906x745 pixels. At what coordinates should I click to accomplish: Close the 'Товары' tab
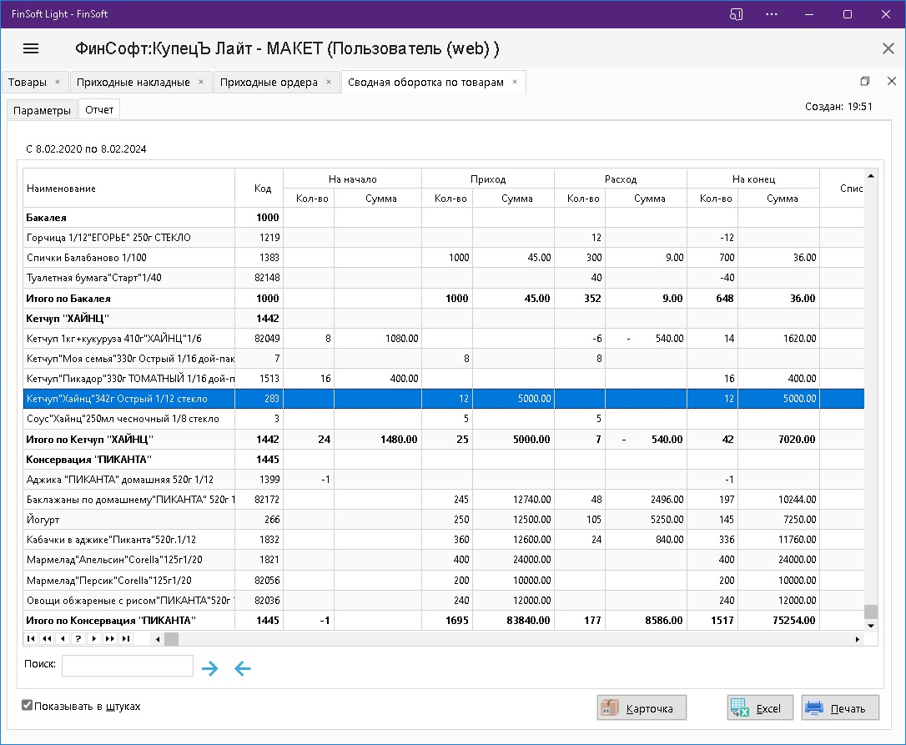coord(58,82)
